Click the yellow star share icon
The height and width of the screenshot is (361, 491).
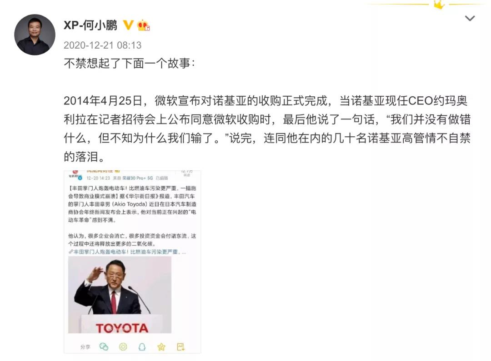(161, 346)
